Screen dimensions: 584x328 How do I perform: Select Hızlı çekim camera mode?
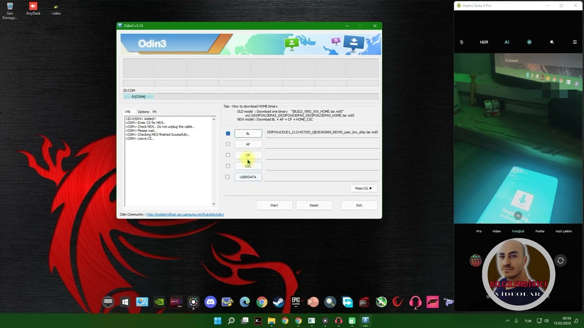[x=563, y=231]
